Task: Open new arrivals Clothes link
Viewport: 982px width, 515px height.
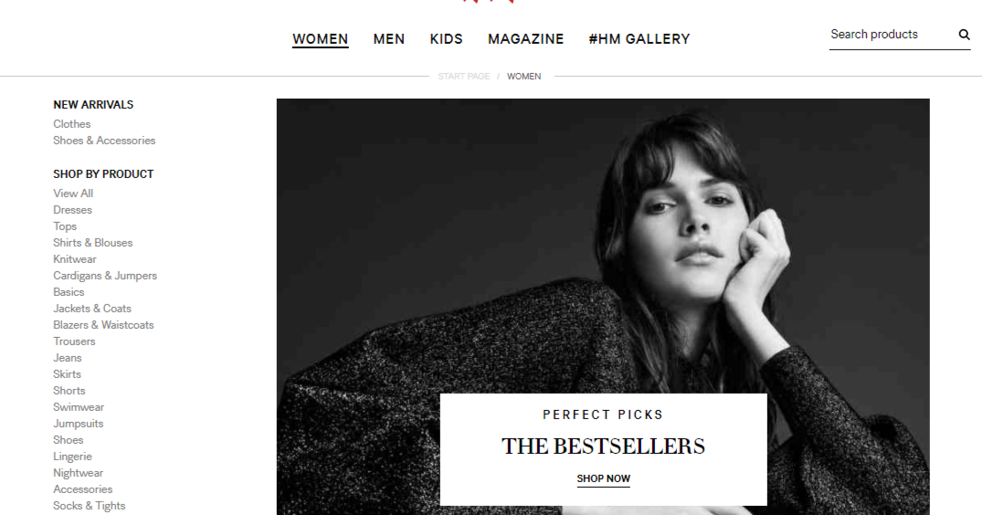Action: [72, 124]
